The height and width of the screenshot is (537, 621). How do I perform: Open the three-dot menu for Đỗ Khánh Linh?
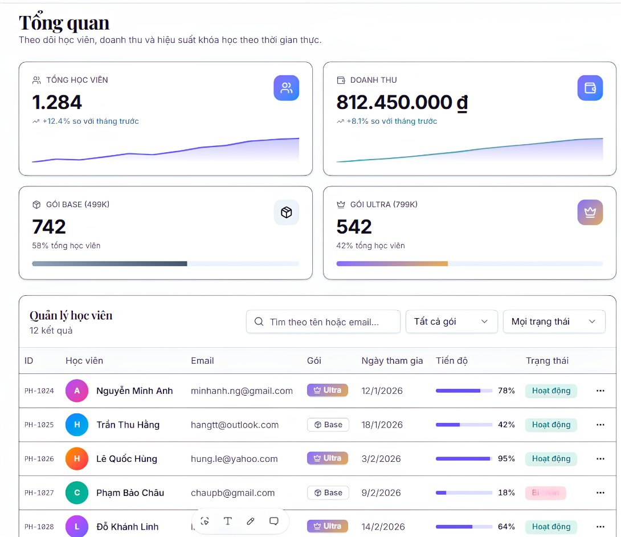(x=600, y=527)
